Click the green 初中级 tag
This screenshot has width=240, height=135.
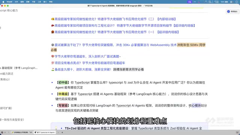pos(63,82)
